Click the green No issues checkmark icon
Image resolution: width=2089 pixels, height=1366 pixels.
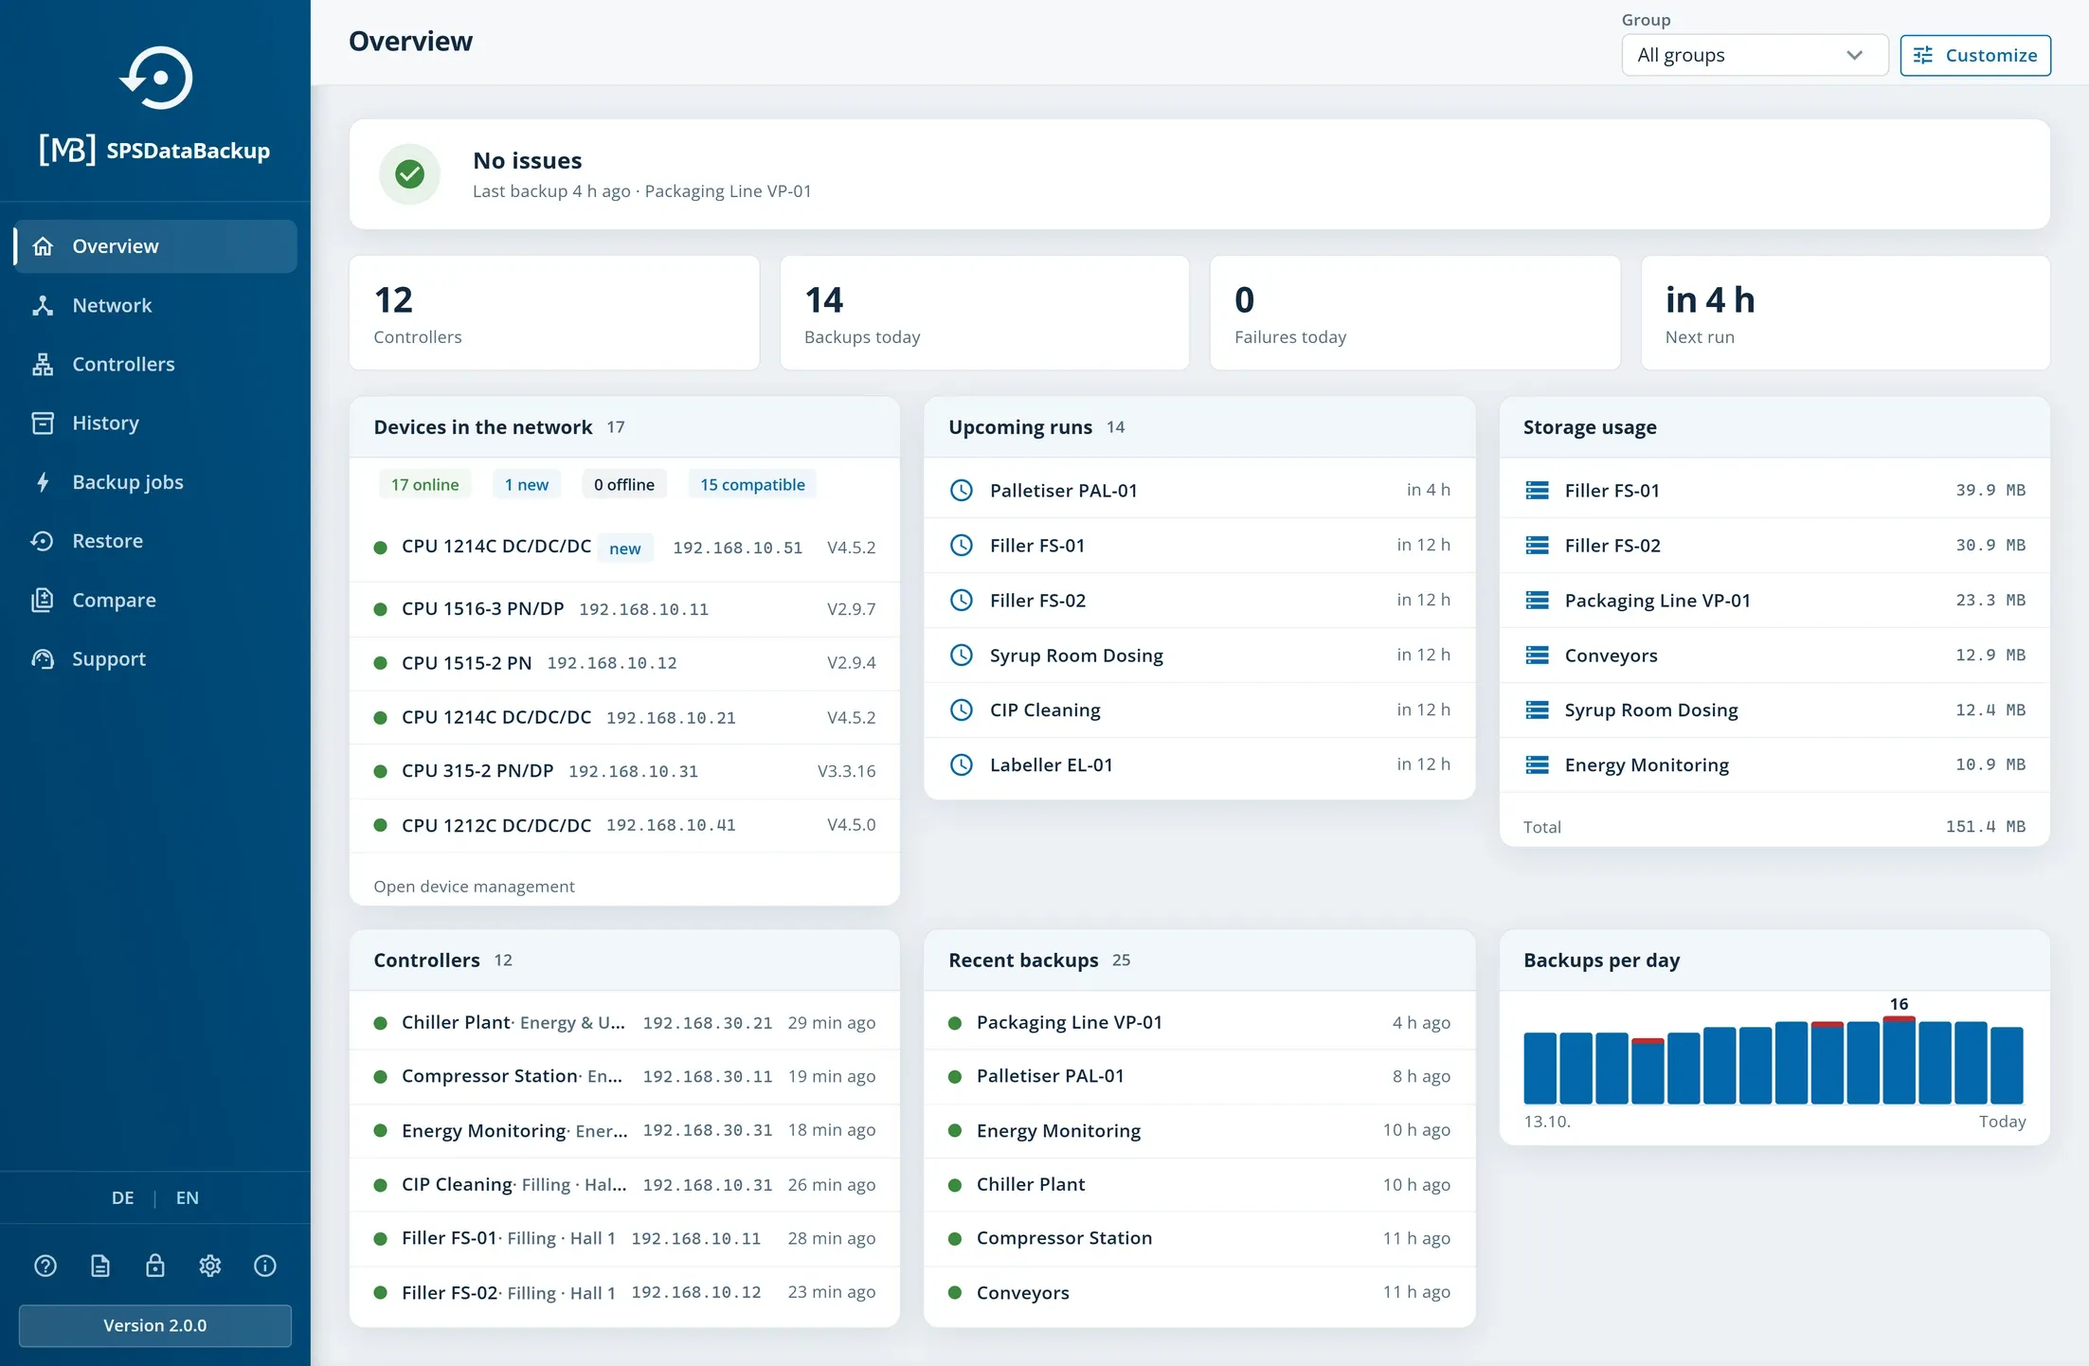[x=409, y=174]
